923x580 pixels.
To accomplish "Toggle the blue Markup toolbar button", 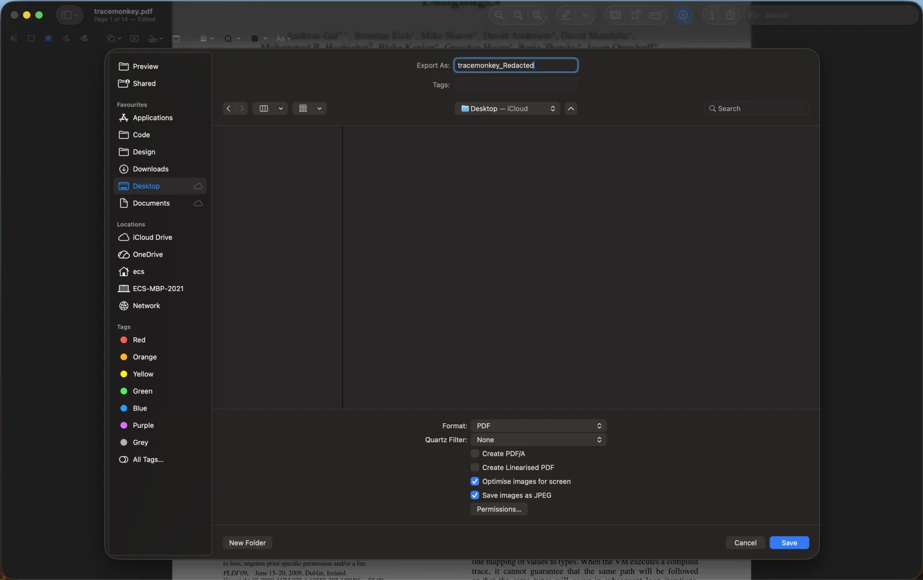I will click(683, 15).
